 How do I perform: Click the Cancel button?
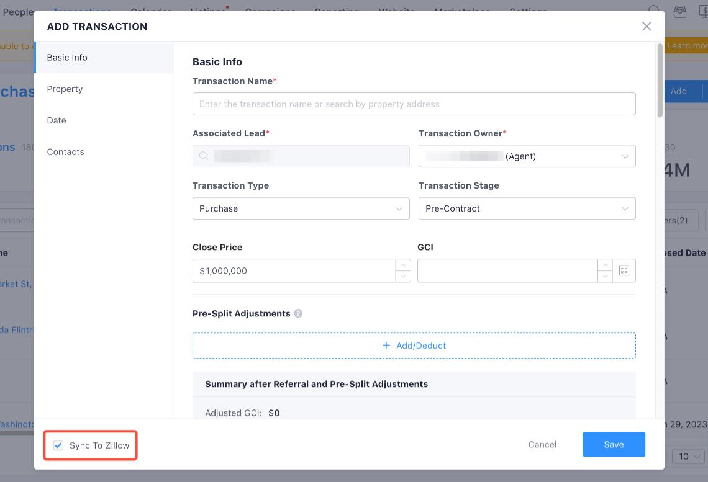coord(542,444)
